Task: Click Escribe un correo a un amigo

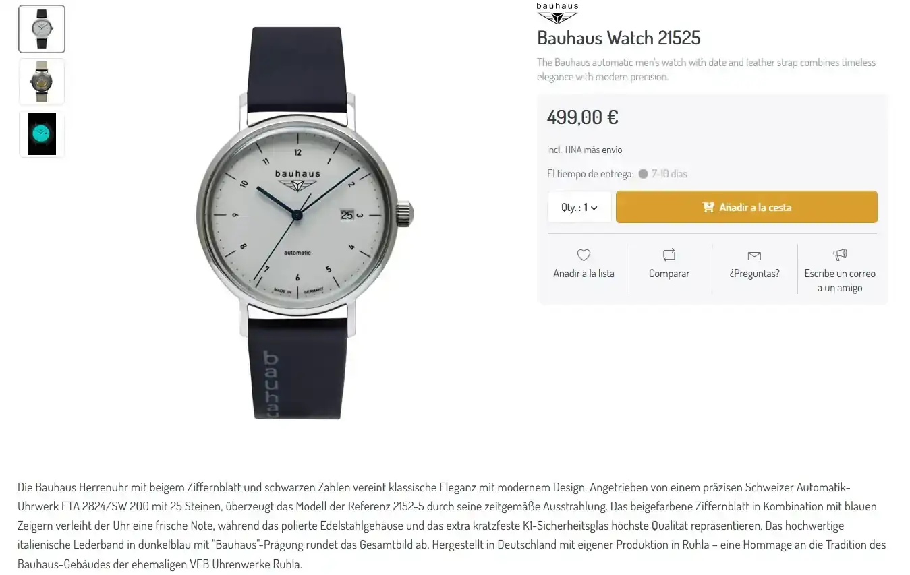Action: click(840, 280)
